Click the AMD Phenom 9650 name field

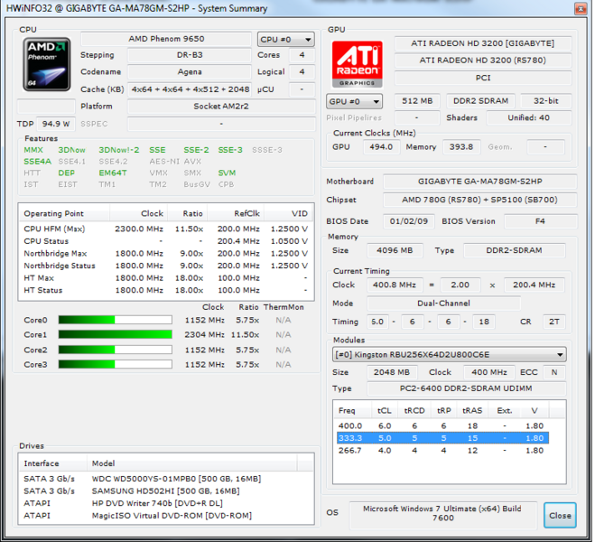(166, 39)
